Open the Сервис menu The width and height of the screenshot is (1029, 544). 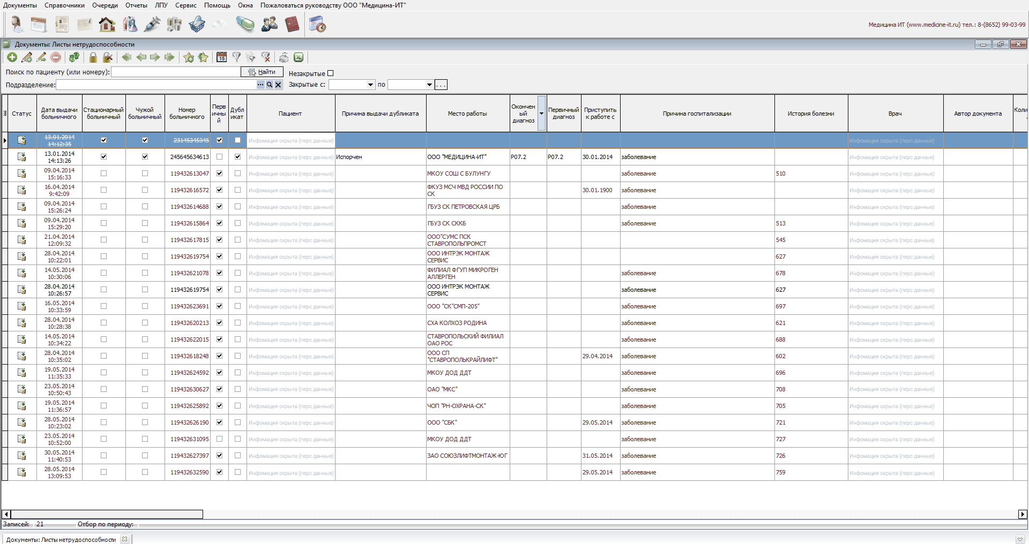pyautogui.click(x=186, y=5)
